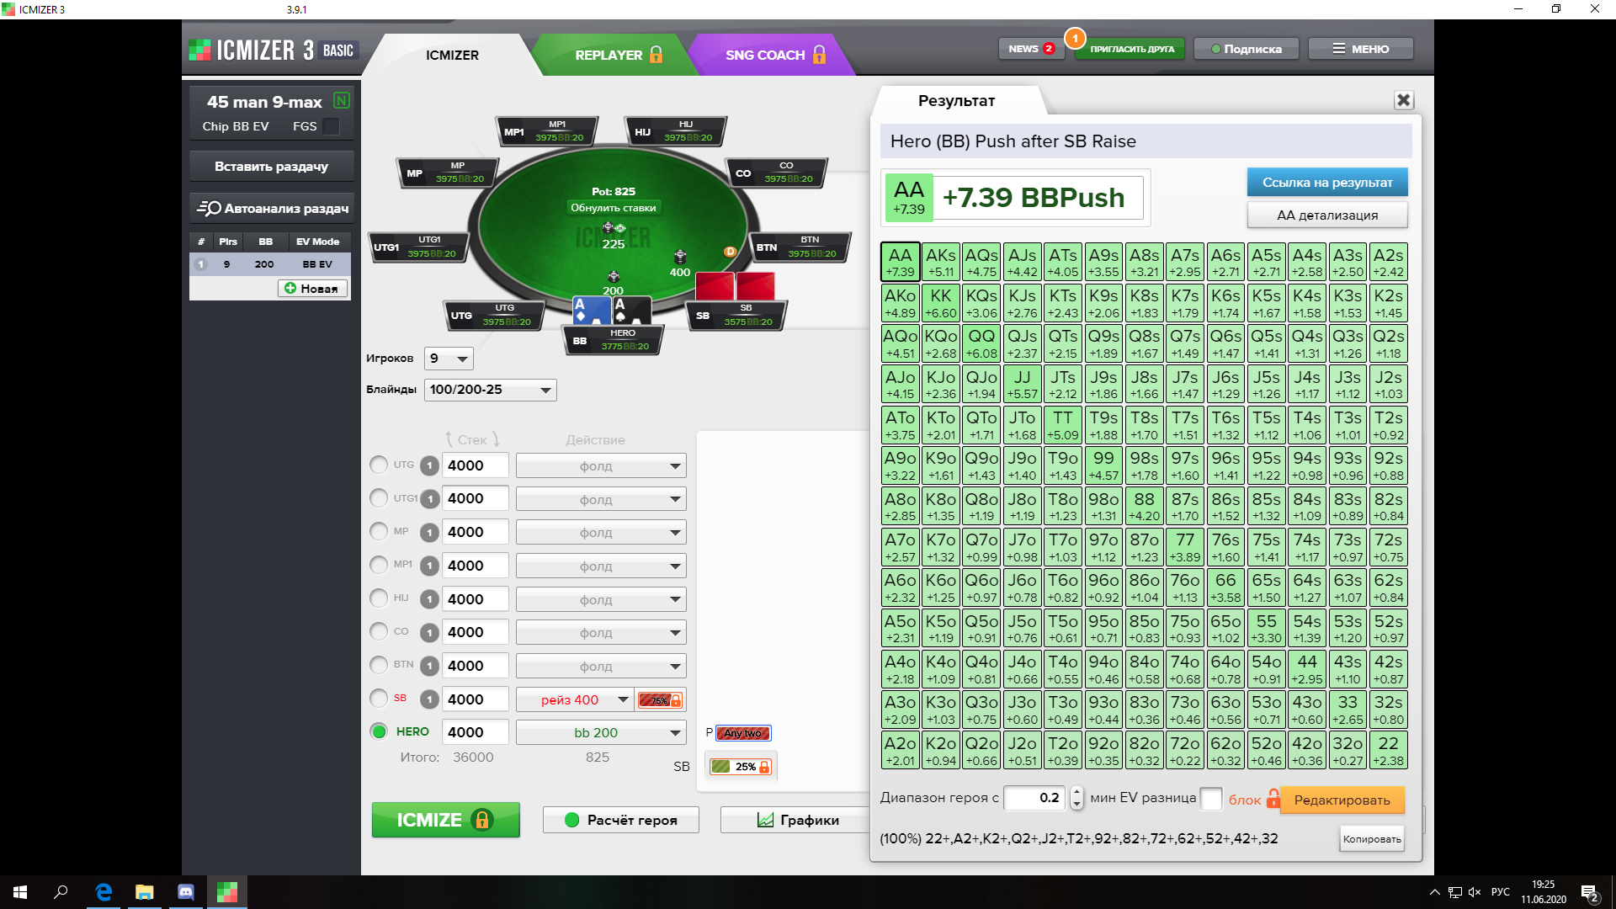Open the NEWS section

pyautogui.click(x=1030, y=49)
